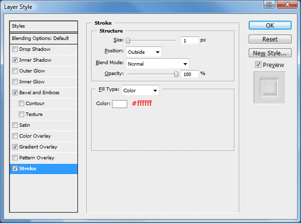Open the Position dropdown showing Outside
Image resolution: width=301 pixels, height=223 pixels.
point(144,52)
